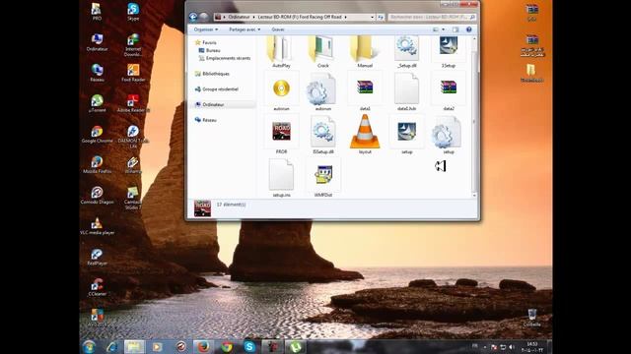Open Foxit Reader desktop shortcut
This screenshot has height=354, width=631.
click(133, 73)
